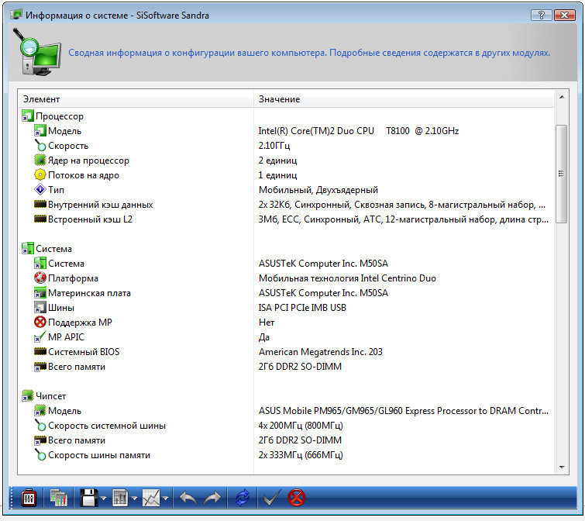Click the Встроенный кэш L2 memory icon

pyautogui.click(x=40, y=219)
